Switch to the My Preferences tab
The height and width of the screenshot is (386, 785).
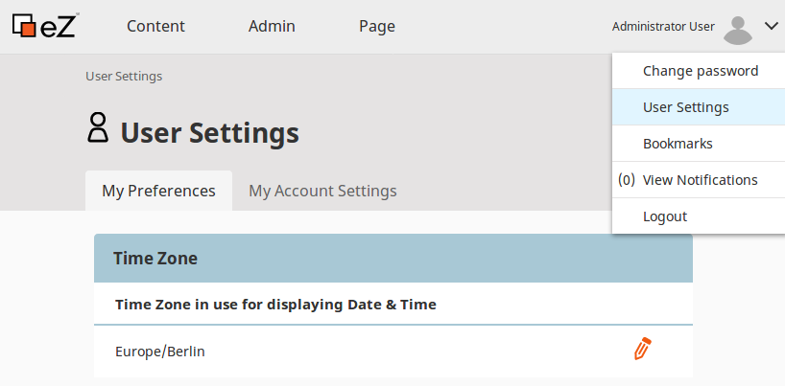tap(158, 191)
